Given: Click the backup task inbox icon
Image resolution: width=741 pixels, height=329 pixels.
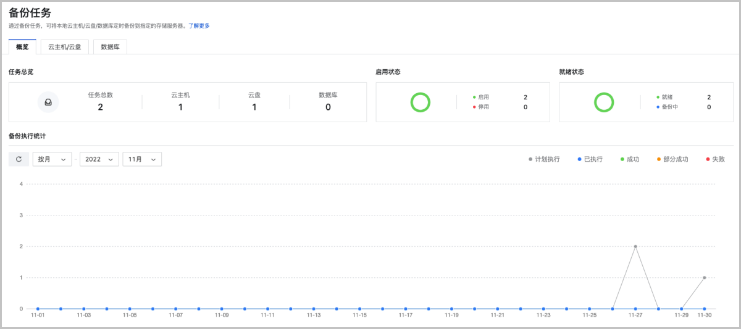Looking at the screenshot, I should pos(48,102).
